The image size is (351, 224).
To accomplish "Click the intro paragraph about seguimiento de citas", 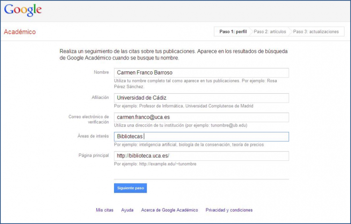I will (x=174, y=54).
